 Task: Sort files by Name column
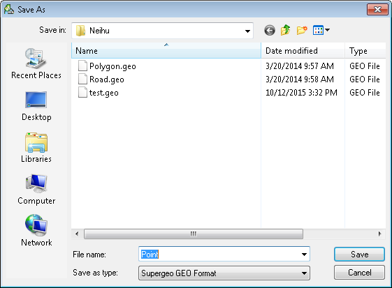point(166,51)
